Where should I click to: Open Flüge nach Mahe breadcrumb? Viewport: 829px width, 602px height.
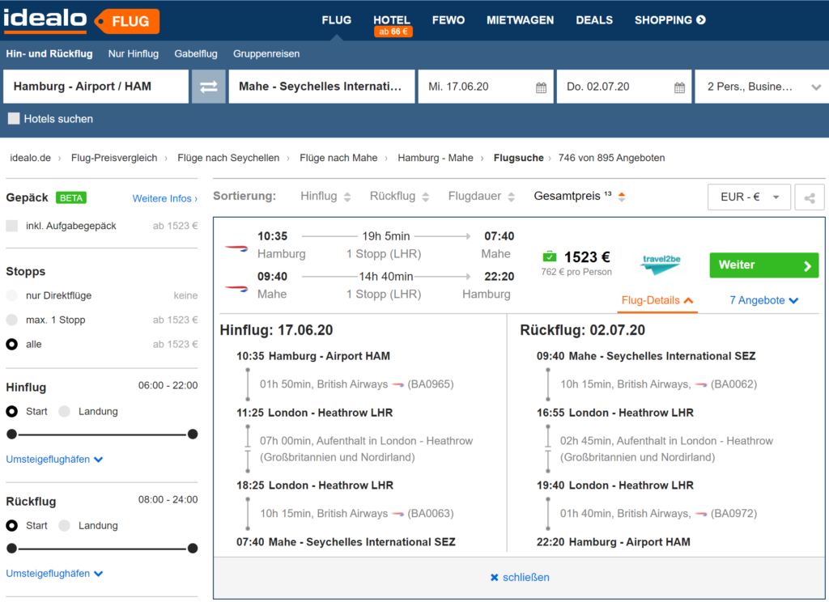(338, 158)
